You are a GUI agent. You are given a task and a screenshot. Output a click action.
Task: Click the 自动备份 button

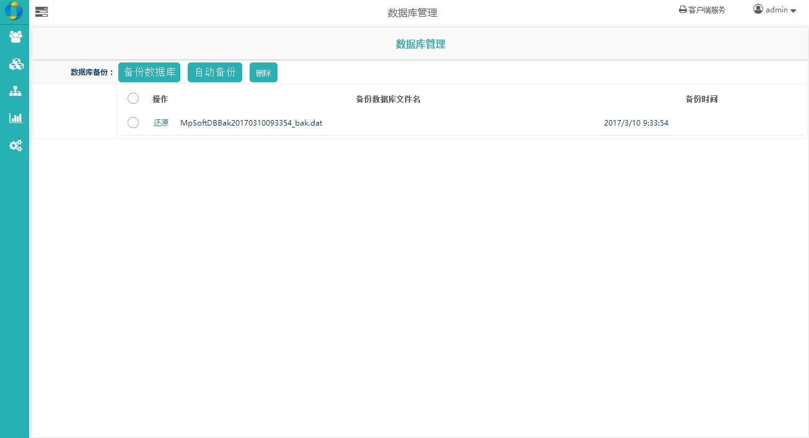coord(215,72)
